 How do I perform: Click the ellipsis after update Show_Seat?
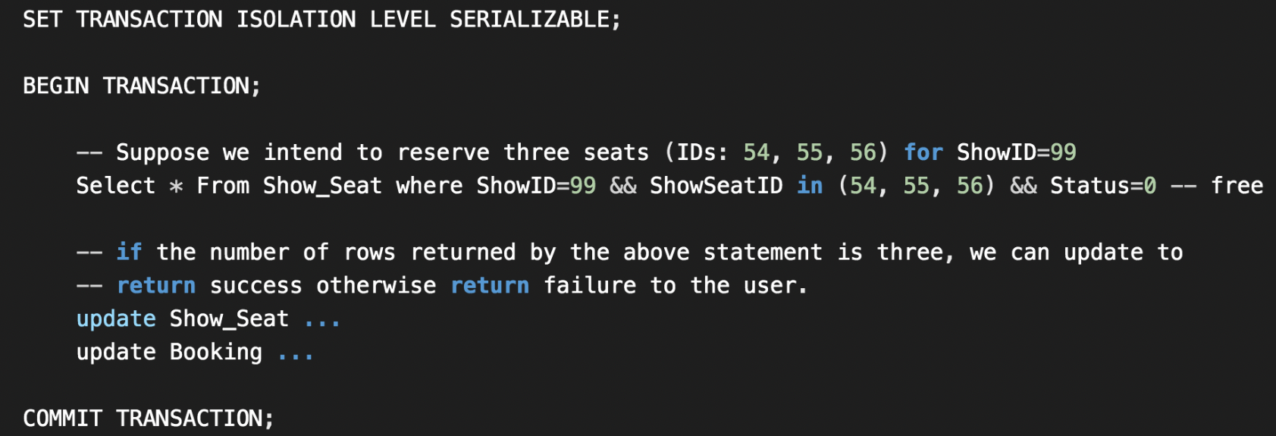321,323
